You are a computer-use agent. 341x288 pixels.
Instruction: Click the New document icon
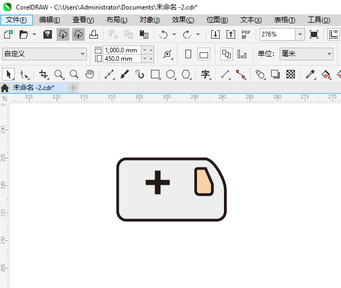point(8,34)
